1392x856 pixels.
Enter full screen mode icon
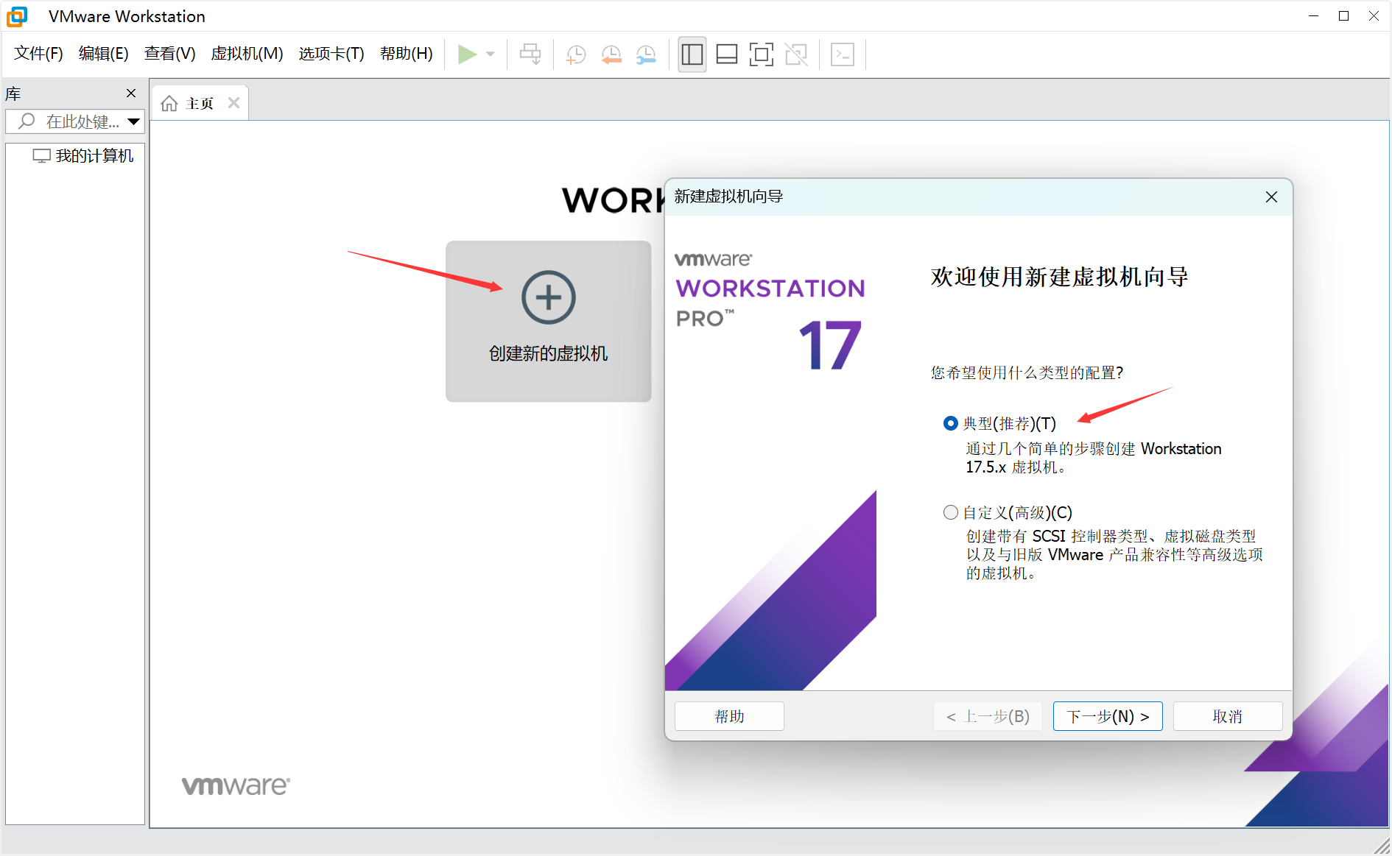762,54
